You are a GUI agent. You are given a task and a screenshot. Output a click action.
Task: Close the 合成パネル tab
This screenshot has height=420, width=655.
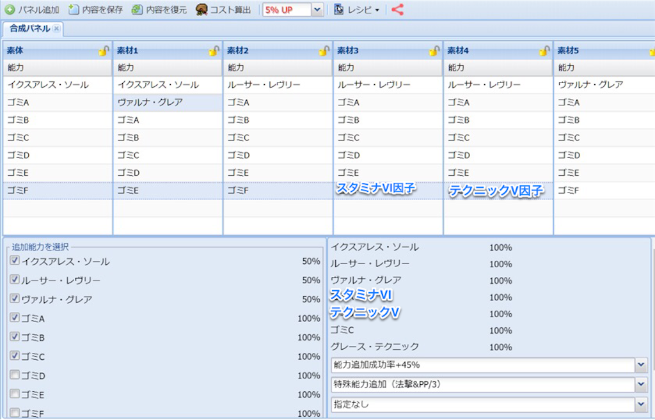tap(56, 28)
